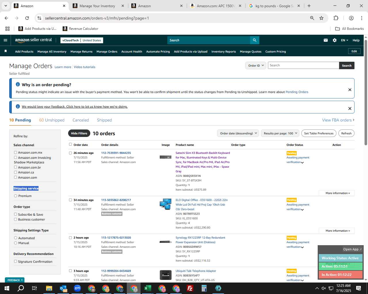Close the 'Why is an order pending' notice
This screenshot has height=294, width=368.
pyautogui.click(x=350, y=90)
